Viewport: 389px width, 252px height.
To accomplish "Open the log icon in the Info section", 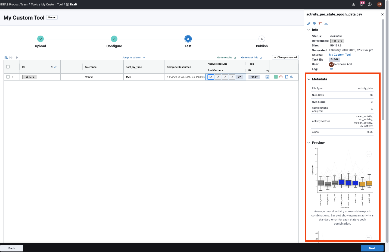I will pos(331,70).
